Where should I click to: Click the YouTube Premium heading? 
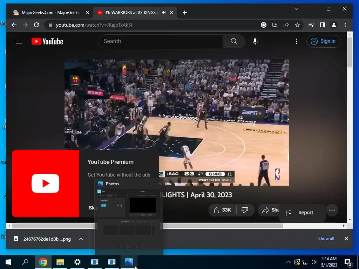click(x=110, y=162)
